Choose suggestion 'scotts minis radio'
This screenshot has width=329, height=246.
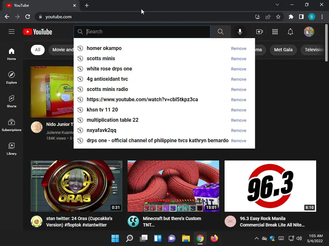pyautogui.click(x=107, y=89)
